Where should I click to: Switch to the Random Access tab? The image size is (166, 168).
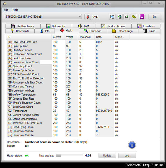pyautogui.click(x=113, y=26)
